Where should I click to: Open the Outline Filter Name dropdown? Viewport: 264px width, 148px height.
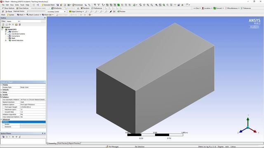click(13, 21)
